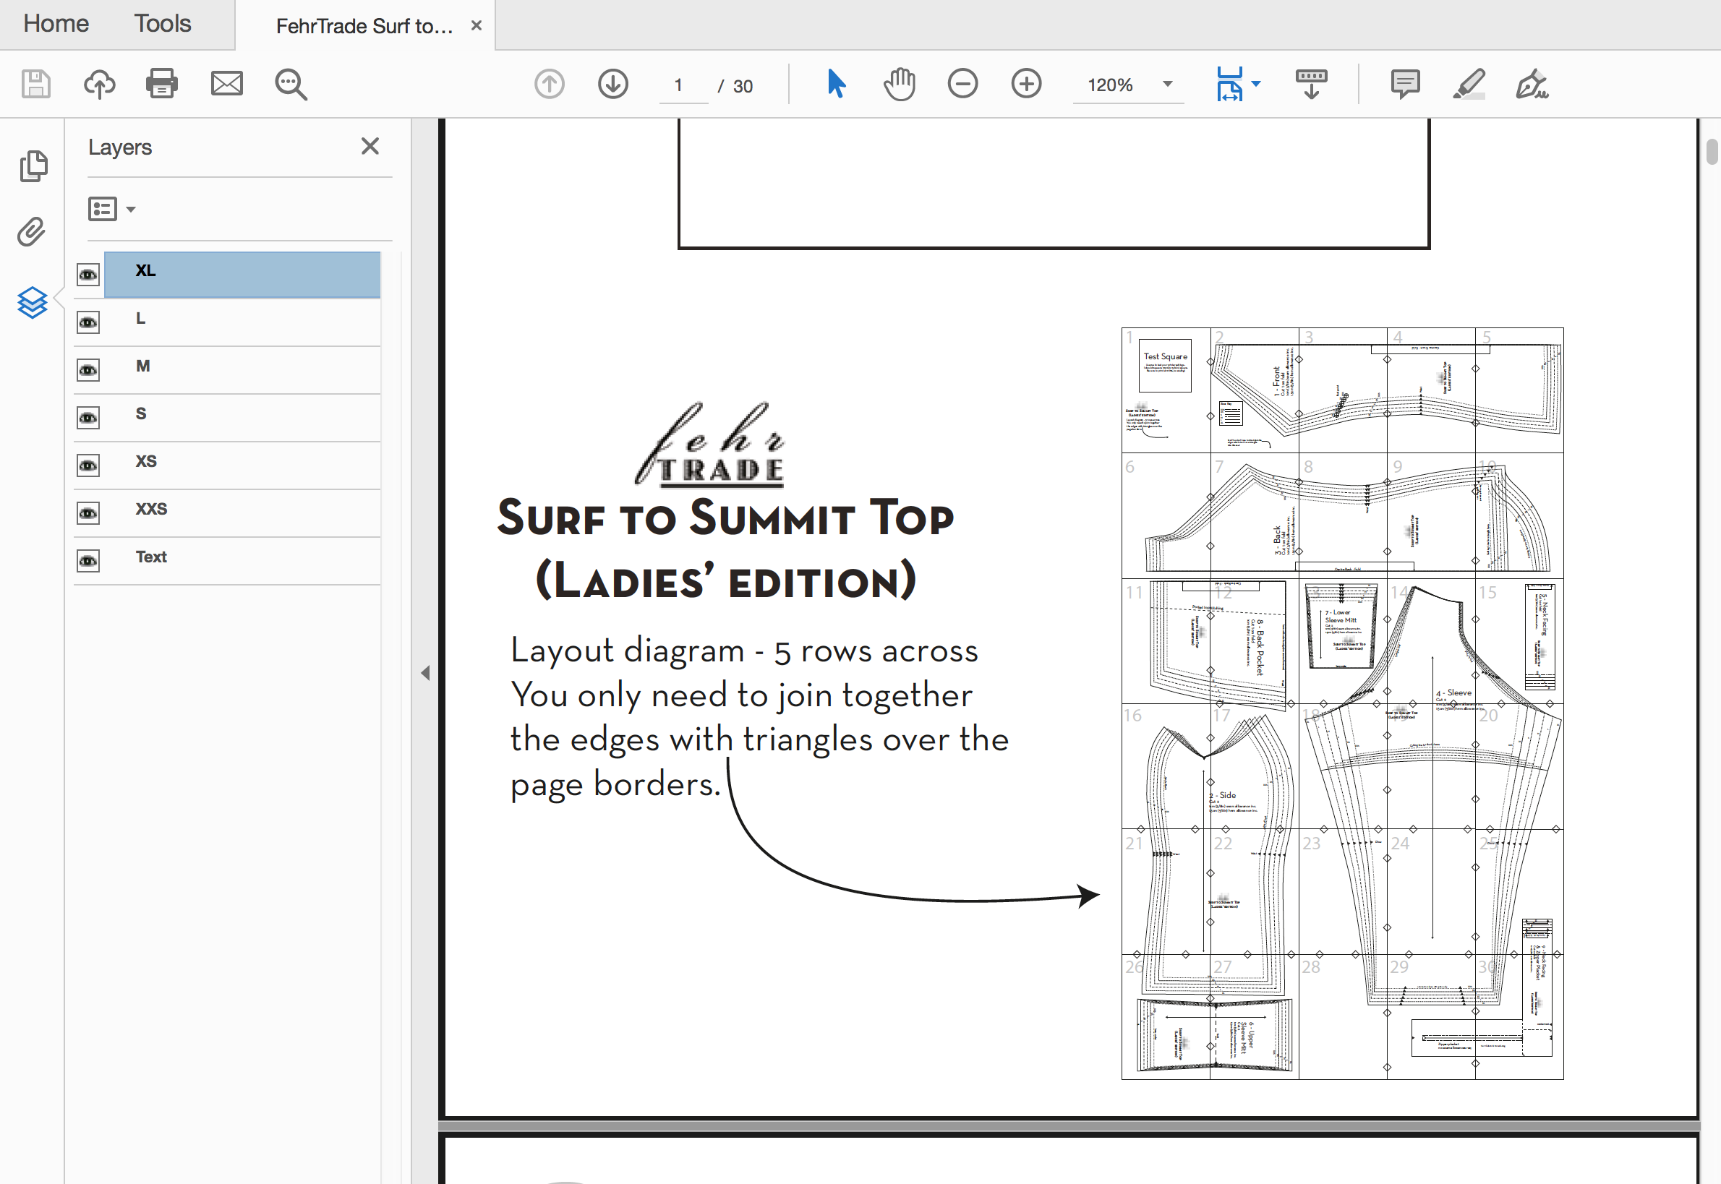This screenshot has width=1721, height=1184.
Task: Close the FehrTrade document tab
Action: (477, 26)
